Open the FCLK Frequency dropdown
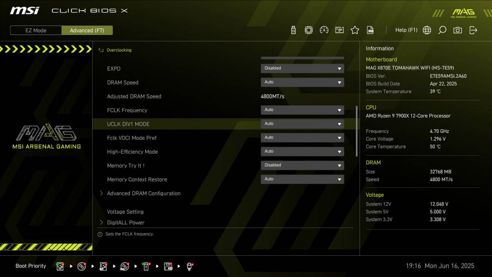Viewport: 492px width, 277px height. click(302, 110)
